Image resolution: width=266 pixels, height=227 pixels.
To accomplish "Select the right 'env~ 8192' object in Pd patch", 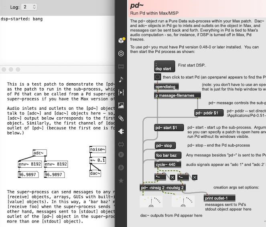I will [56, 164].
